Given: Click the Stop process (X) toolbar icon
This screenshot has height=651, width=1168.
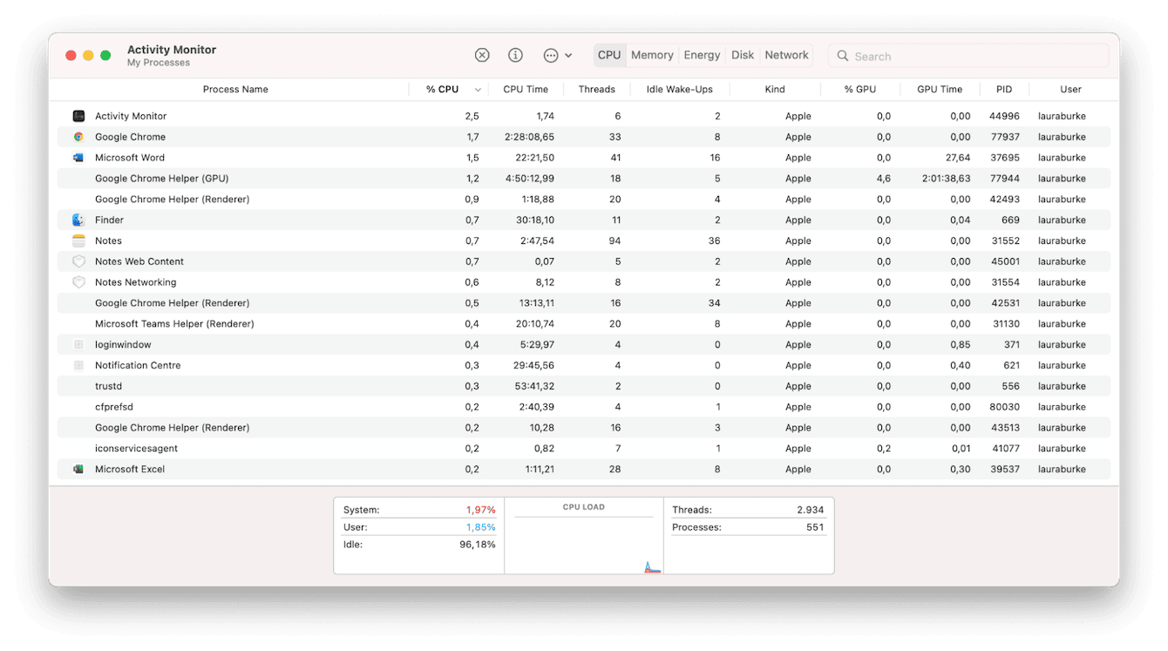Looking at the screenshot, I should [482, 55].
